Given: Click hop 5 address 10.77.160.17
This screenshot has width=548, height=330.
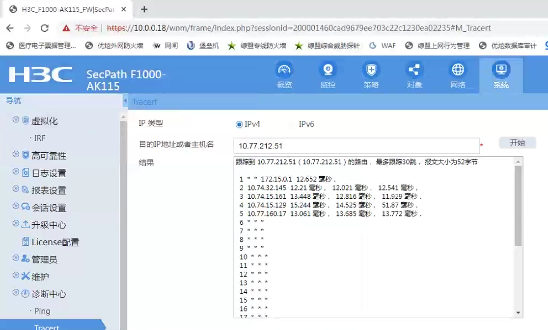Looking at the screenshot, I should coord(267,213).
